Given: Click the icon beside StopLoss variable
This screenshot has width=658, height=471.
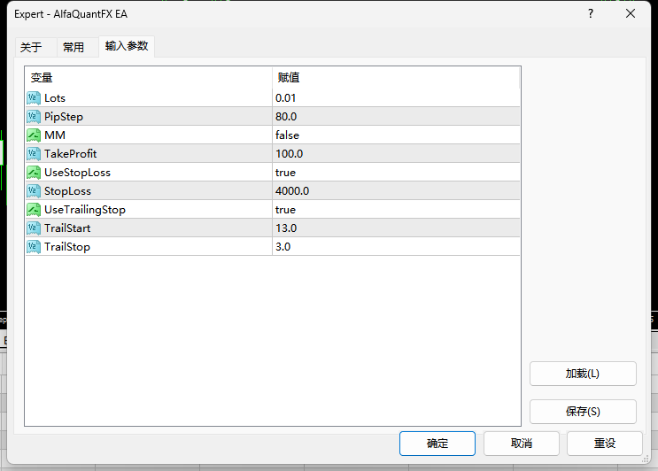Looking at the screenshot, I should (x=34, y=191).
